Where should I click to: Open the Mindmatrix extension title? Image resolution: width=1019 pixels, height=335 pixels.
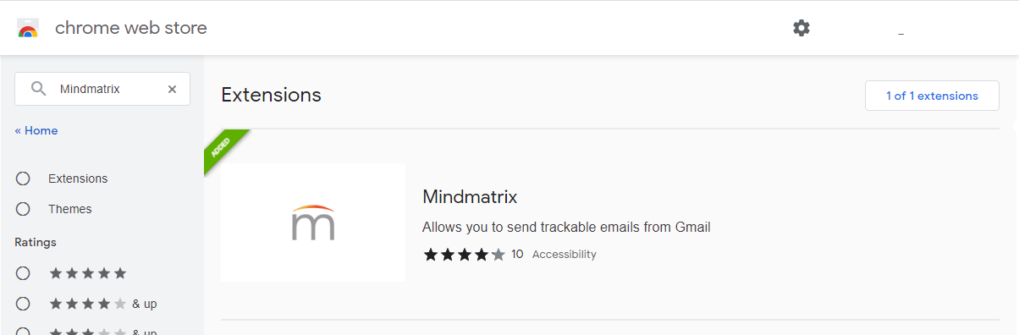[470, 197]
